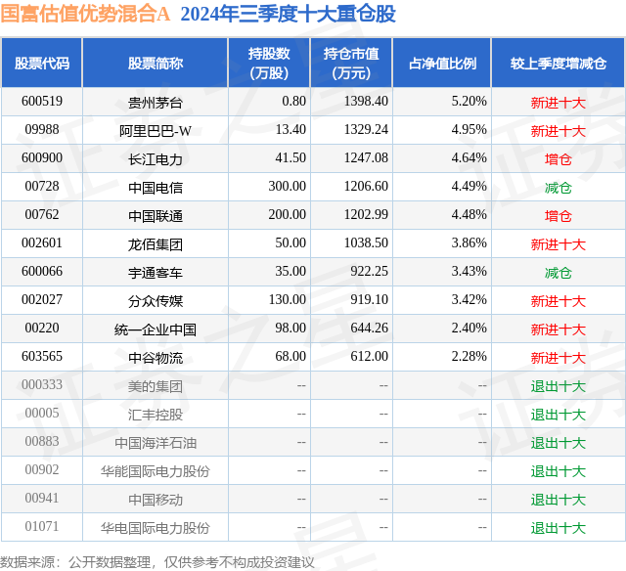
Task: Select stock code 002601
Action: tap(42, 242)
